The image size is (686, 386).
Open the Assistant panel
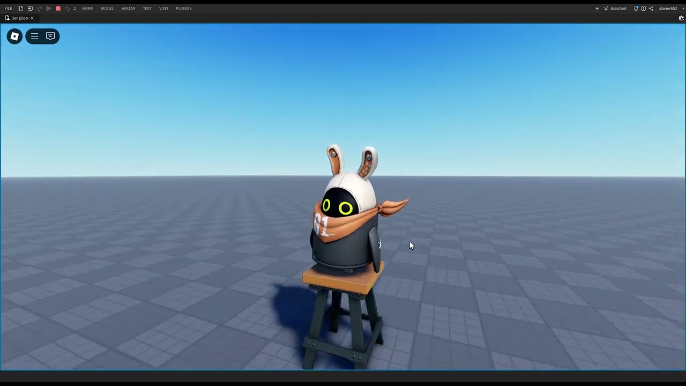pyautogui.click(x=615, y=9)
